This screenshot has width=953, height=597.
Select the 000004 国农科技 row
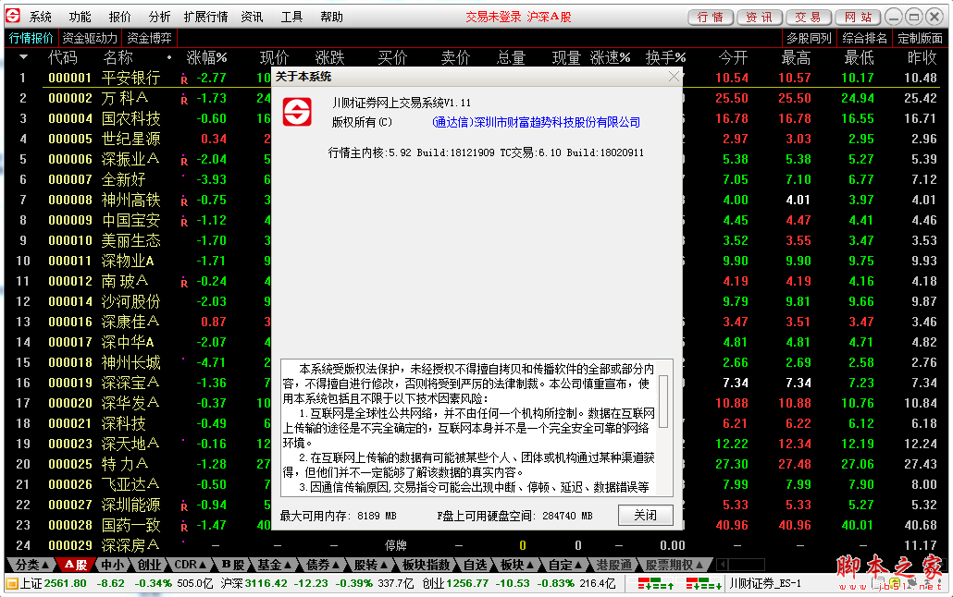[x=477, y=118]
